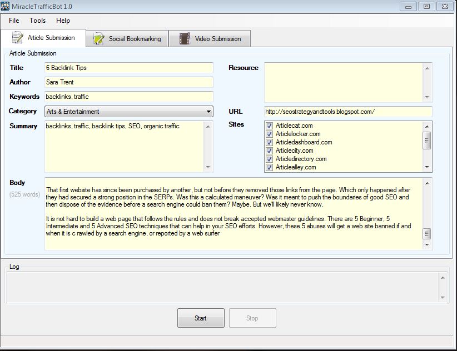Open the File menu
This screenshot has height=351, width=457.
14,21
